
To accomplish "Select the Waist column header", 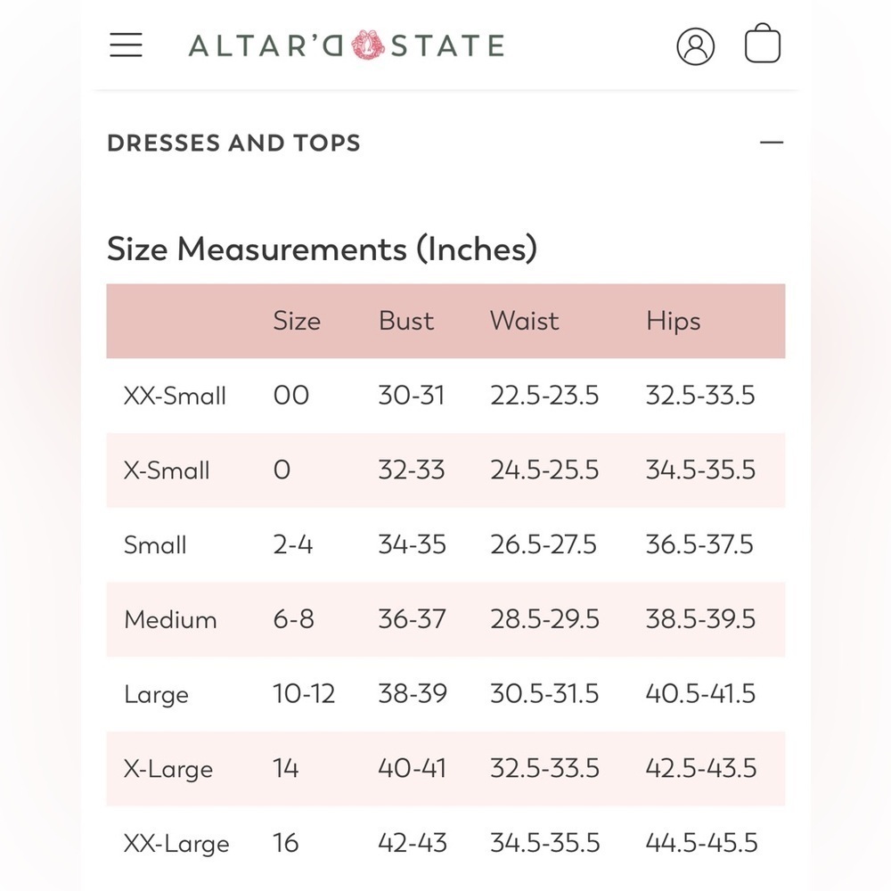I will click(x=525, y=321).
